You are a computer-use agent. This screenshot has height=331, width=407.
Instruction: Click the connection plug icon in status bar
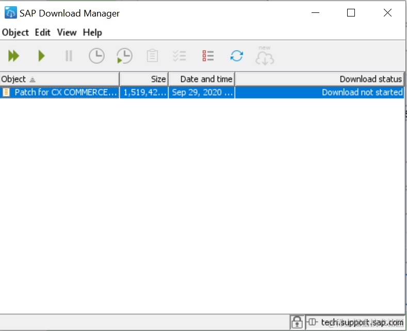(x=313, y=322)
